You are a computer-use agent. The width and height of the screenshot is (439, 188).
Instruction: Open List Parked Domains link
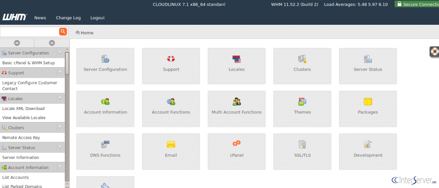(22, 186)
